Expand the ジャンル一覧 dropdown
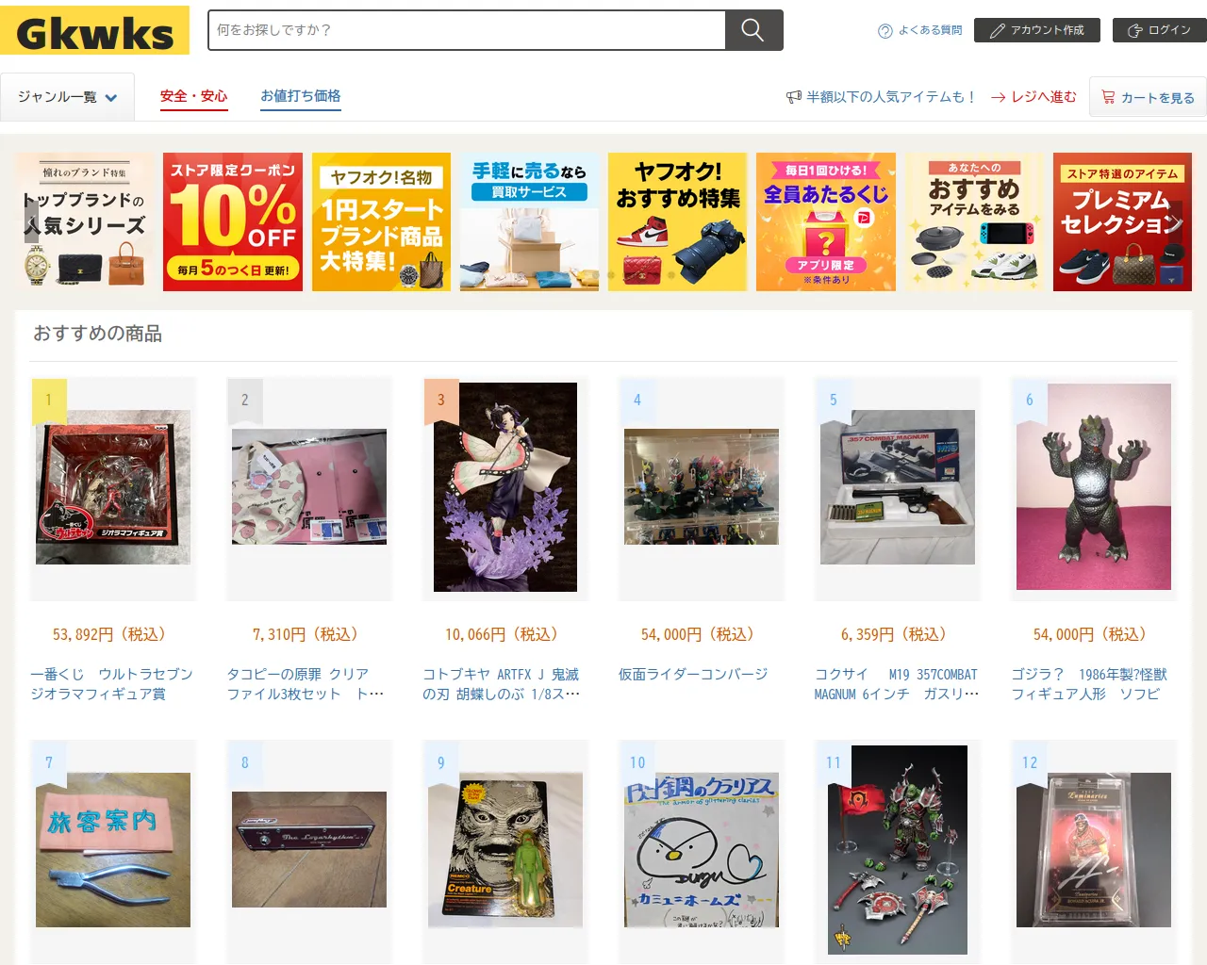Viewport: 1207px width, 965px height. pyautogui.click(x=67, y=97)
